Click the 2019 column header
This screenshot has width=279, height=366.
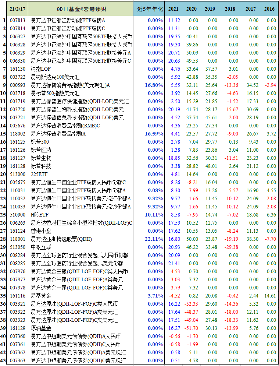(210, 9)
